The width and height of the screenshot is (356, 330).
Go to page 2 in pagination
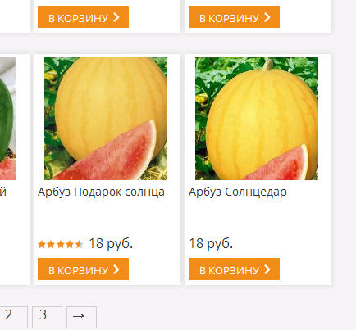[x=12, y=317]
